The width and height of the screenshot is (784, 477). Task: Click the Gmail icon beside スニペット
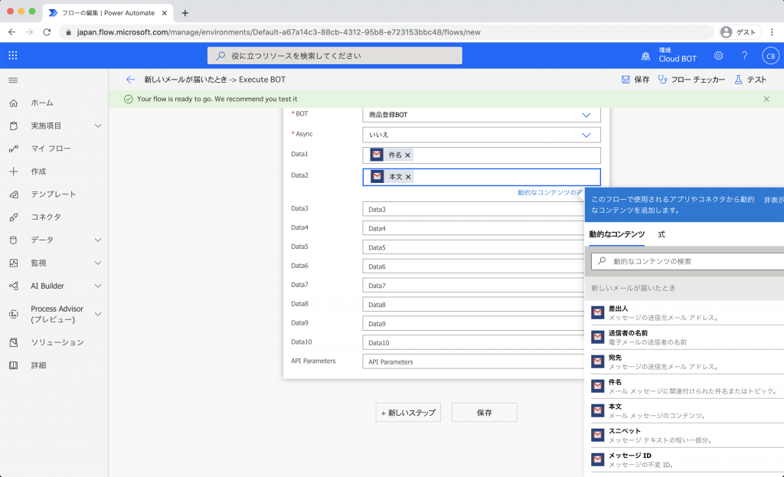597,435
